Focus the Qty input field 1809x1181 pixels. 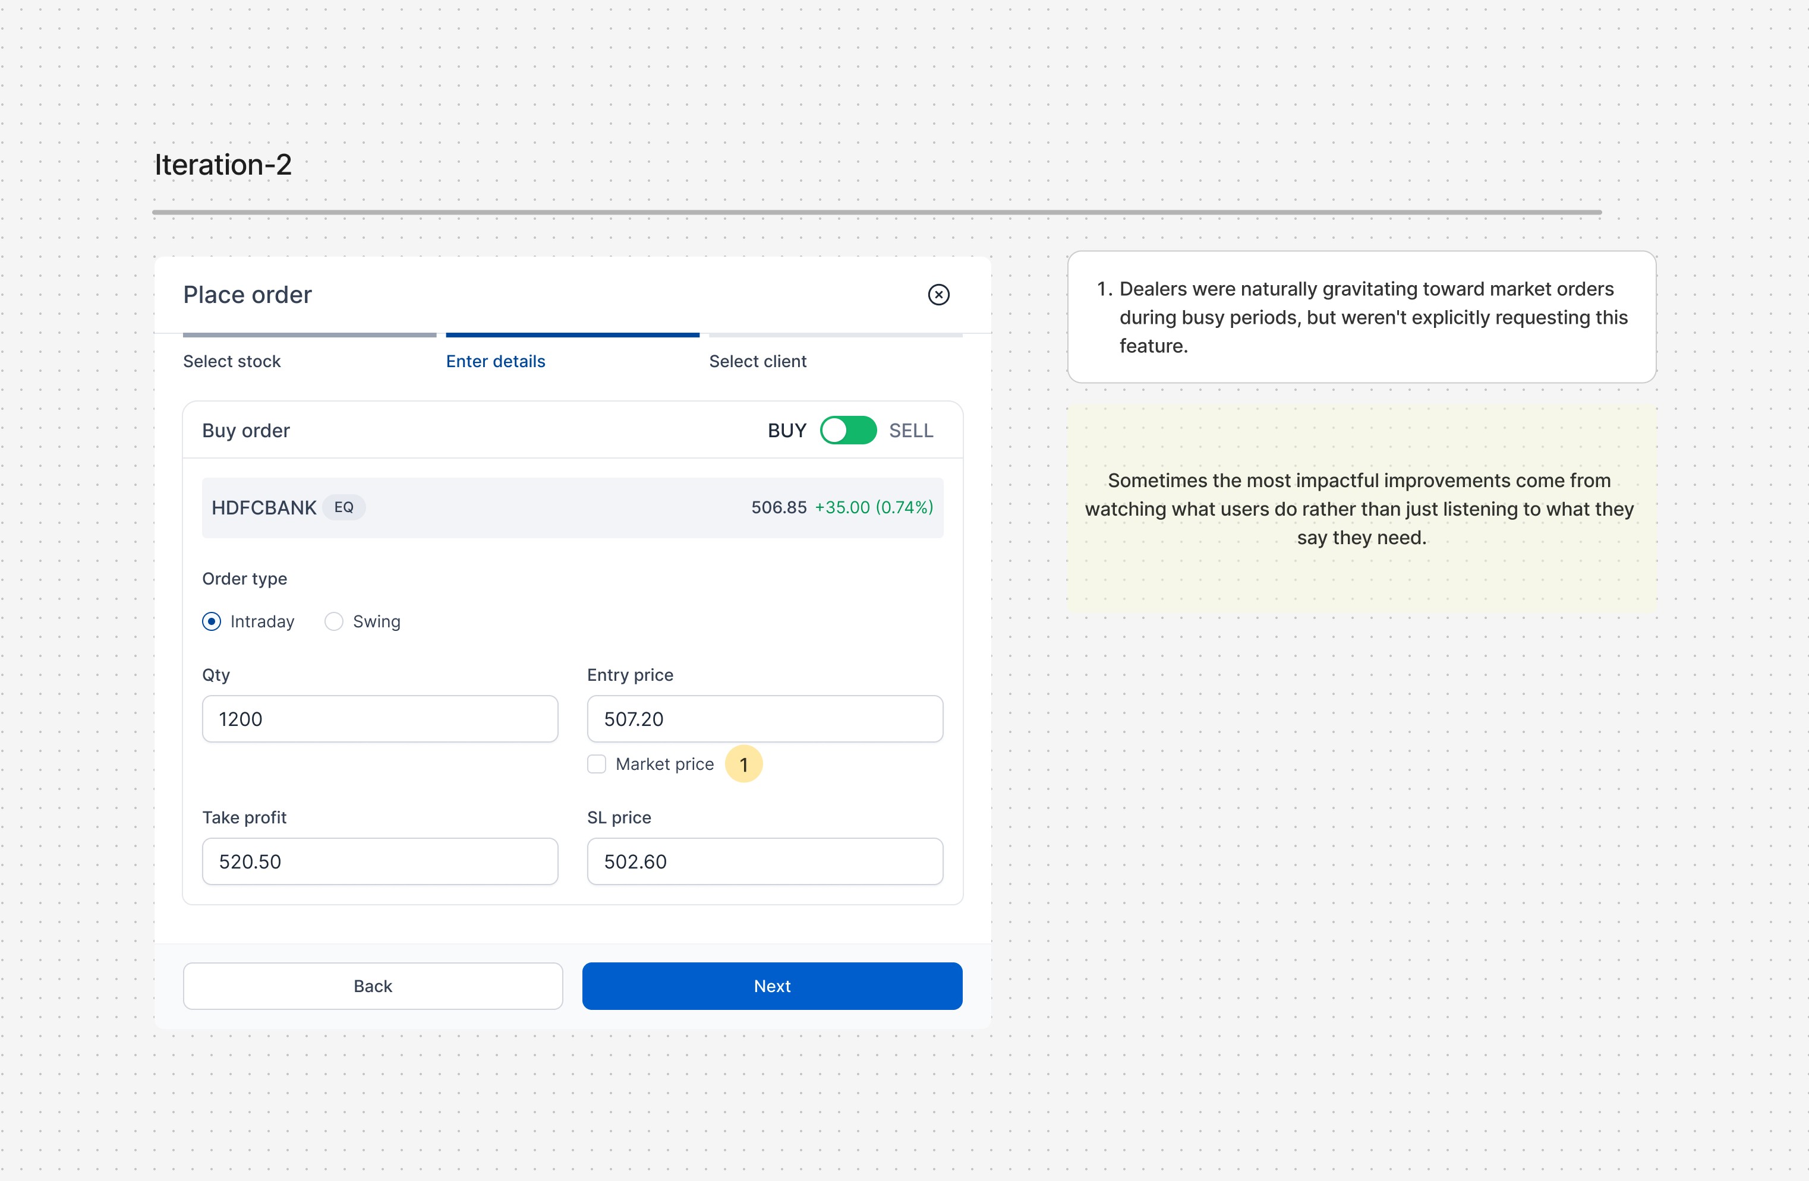(379, 719)
